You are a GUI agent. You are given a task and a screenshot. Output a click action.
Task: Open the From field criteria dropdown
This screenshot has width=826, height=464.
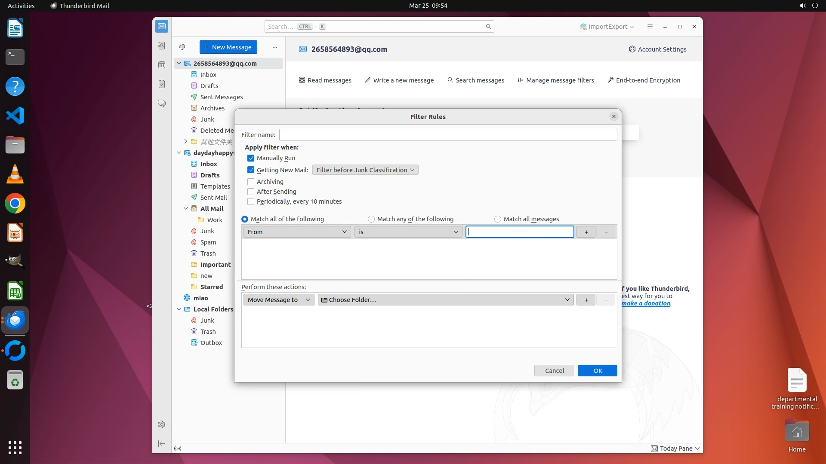click(297, 232)
